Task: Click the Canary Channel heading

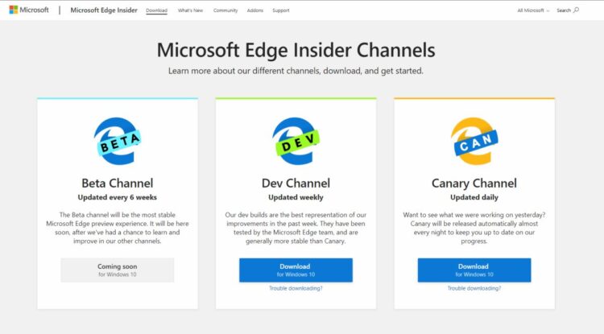Action: (x=474, y=183)
